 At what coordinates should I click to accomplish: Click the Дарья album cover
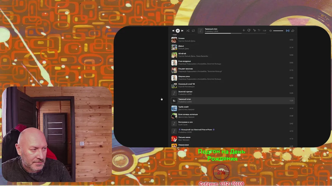coord(174,47)
